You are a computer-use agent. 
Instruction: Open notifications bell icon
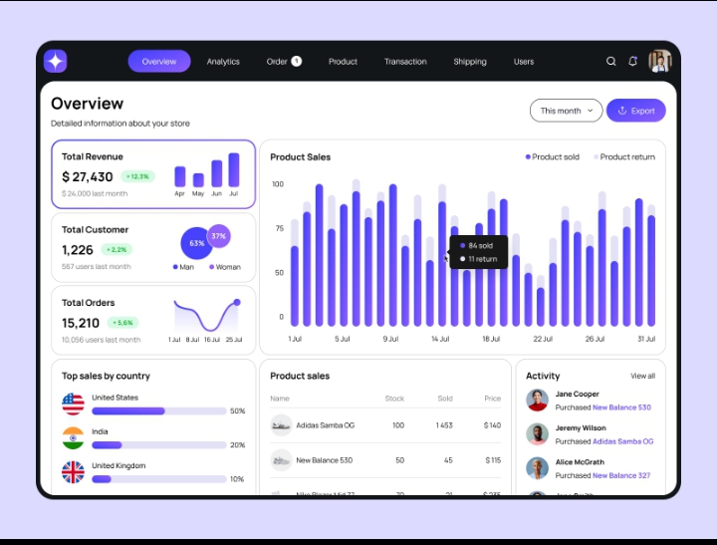(633, 61)
